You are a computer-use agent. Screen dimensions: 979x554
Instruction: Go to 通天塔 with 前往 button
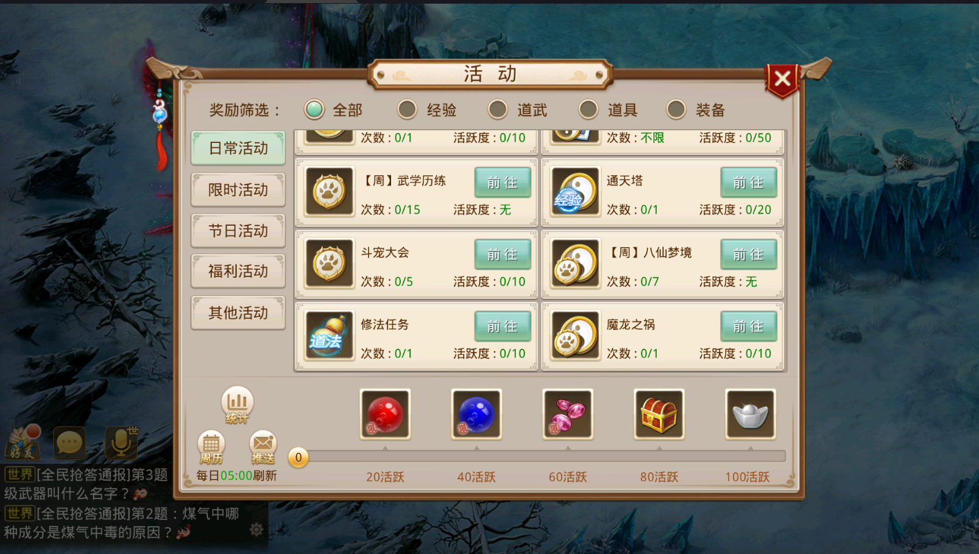pos(749,183)
